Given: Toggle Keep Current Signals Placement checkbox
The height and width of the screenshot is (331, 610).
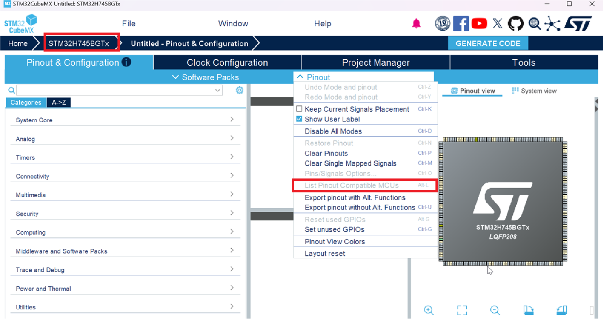Looking at the screenshot, I should 299,109.
